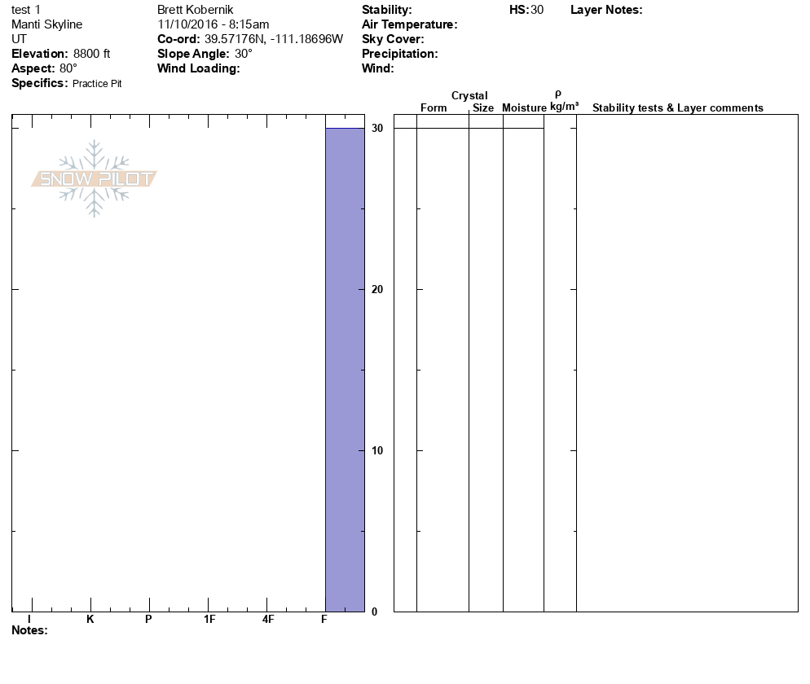Select the 'Moisture' column header
Image resolution: width=810 pixels, height=684 pixels.
click(524, 108)
